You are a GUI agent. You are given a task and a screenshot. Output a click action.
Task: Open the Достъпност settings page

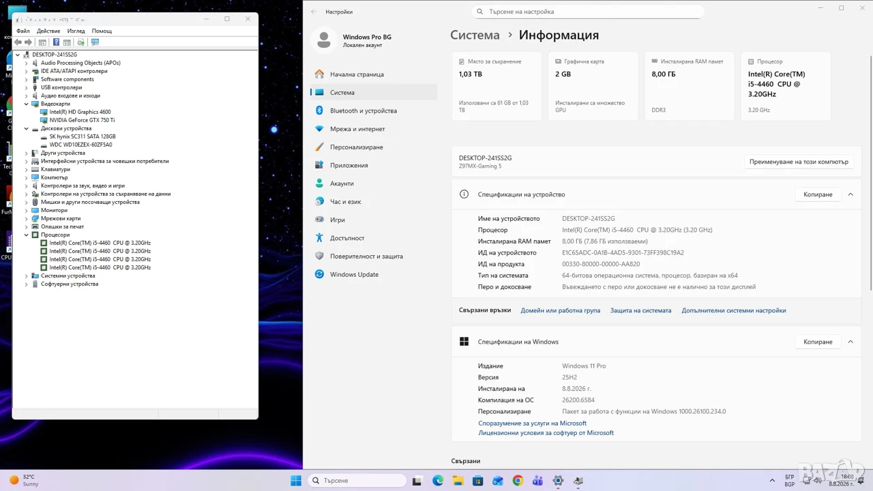(374, 238)
